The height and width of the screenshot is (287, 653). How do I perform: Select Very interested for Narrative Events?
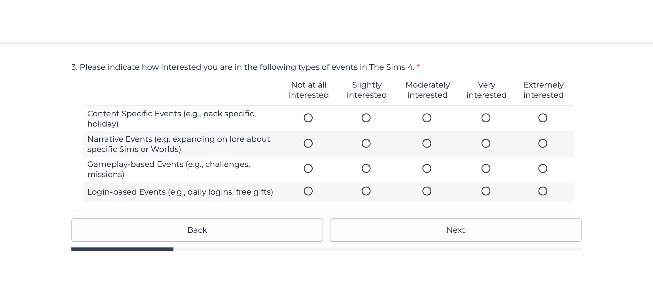(x=486, y=143)
